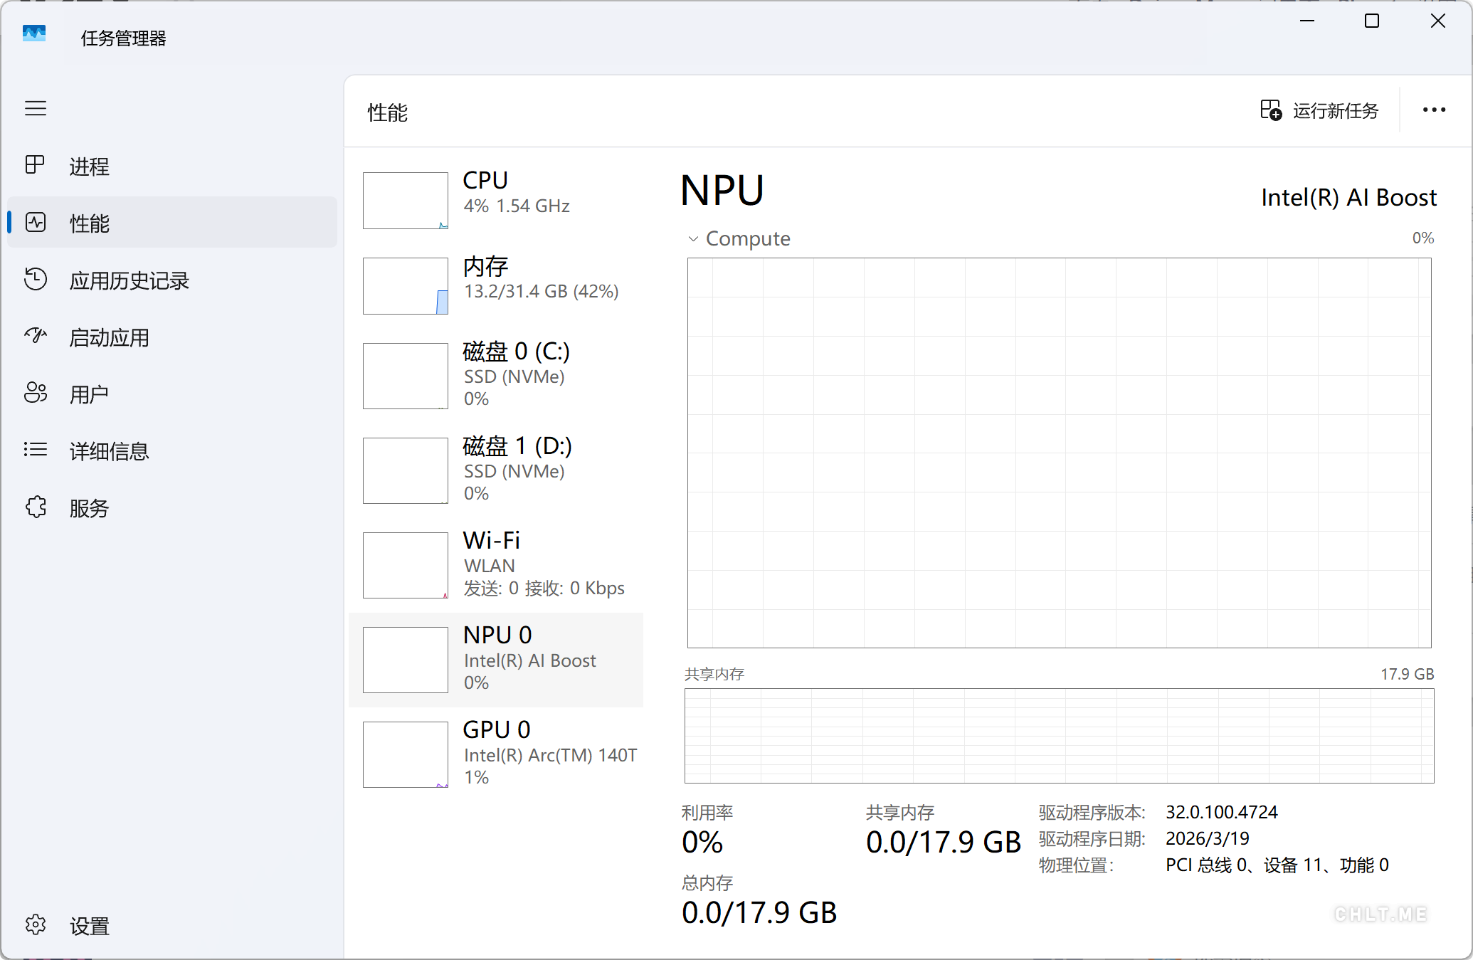Click 运行新任务 button text
This screenshot has width=1473, height=960.
[x=1336, y=111]
